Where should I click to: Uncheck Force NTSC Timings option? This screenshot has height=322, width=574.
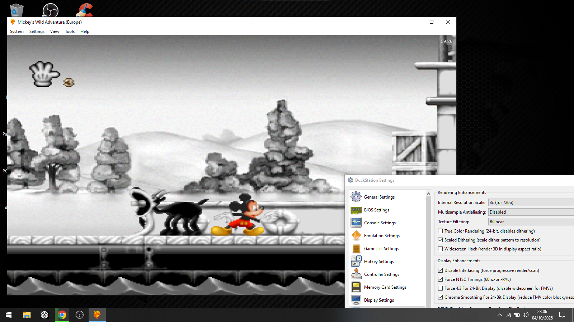coord(440,279)
